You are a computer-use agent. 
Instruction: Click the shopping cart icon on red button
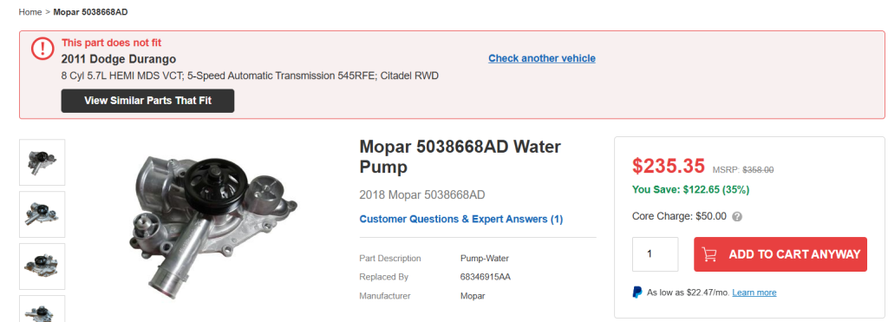point(709,254)
